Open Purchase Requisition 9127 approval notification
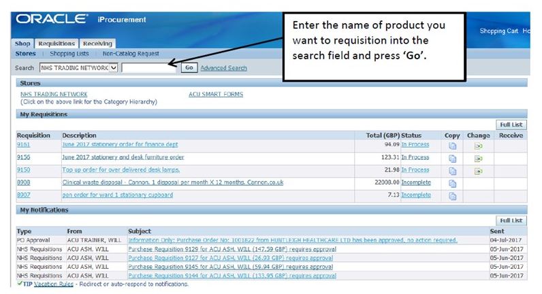This screenshot has width=542, height=294. click(x=231, y=258)
